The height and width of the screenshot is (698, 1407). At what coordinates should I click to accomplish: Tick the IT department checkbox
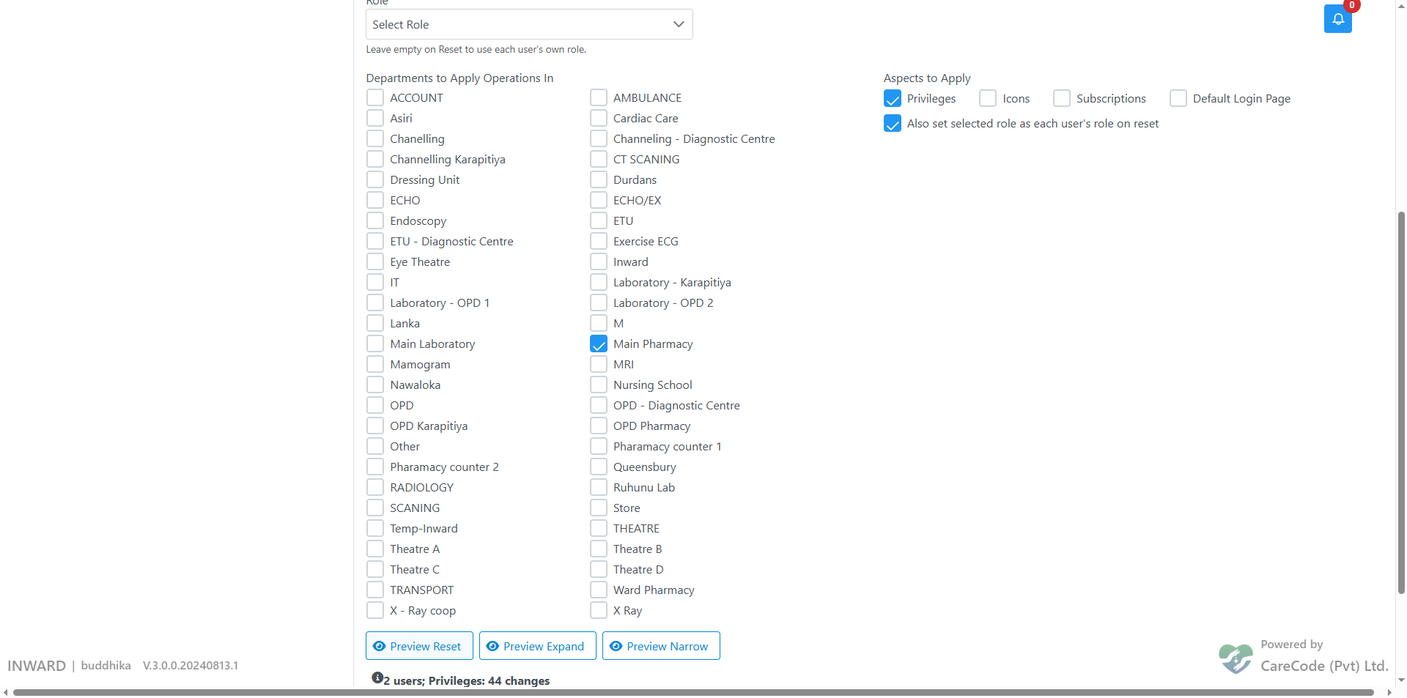374,282
